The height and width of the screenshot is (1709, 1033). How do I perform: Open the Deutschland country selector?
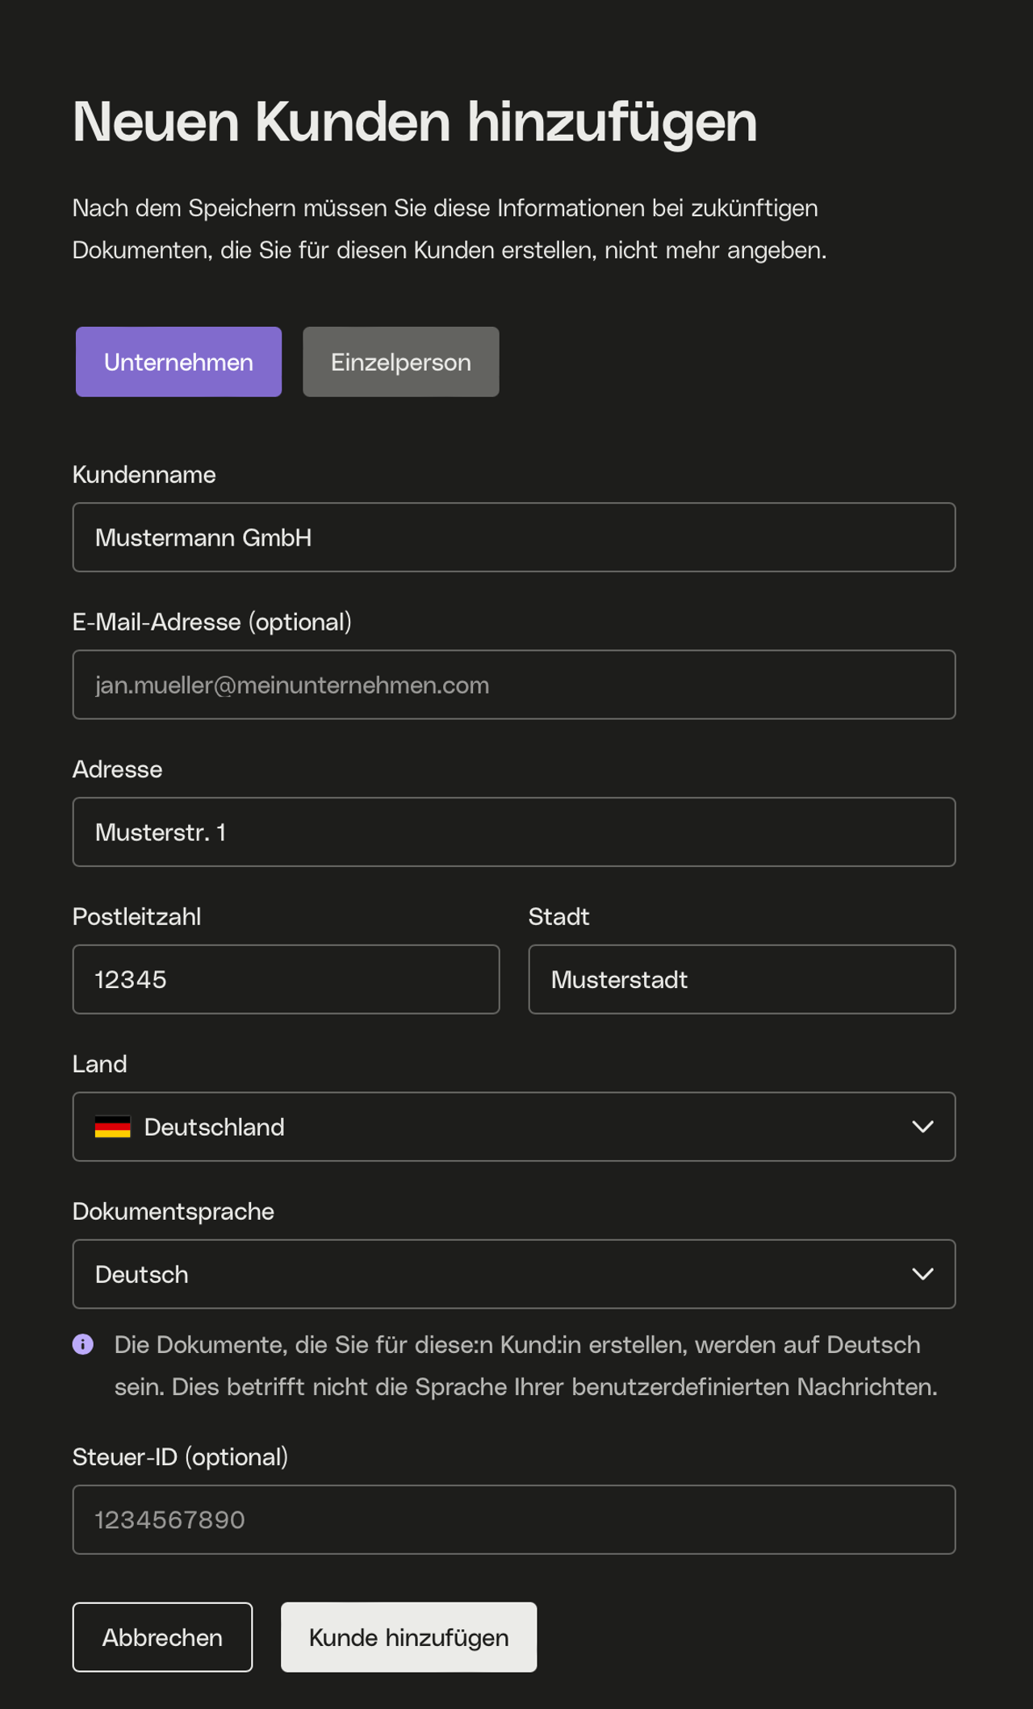tap(514, 1127)
